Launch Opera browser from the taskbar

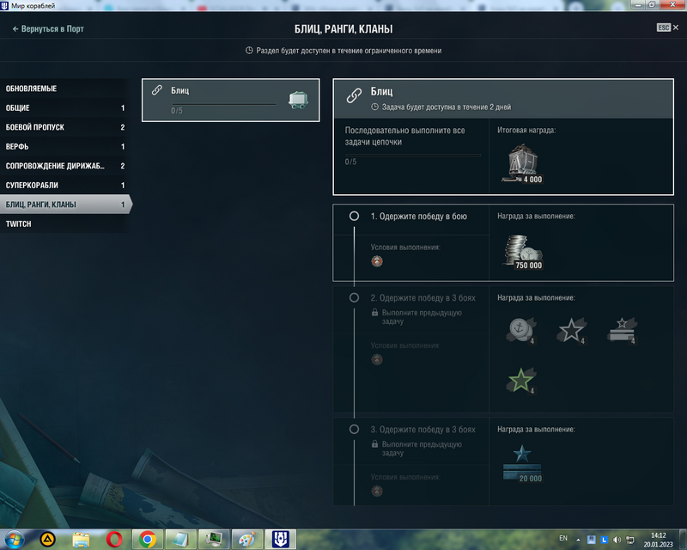click(114, 540)
